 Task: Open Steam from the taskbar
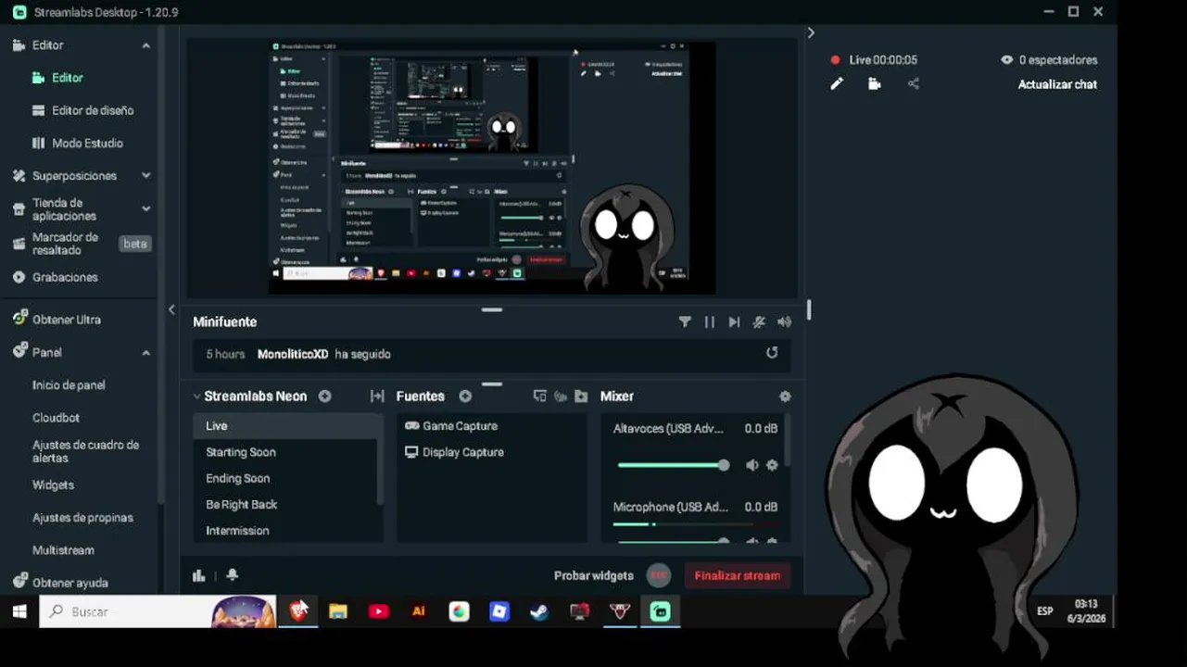click(x=538, y=611)
